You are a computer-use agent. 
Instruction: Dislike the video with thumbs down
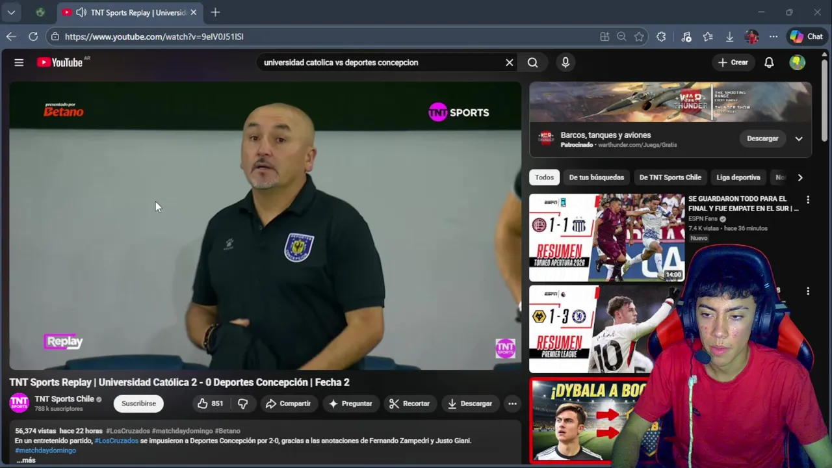(x=242, y=404)
